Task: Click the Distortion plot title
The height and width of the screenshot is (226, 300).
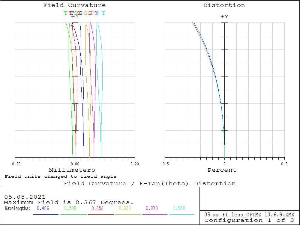Action: click(x=224, y=5)
